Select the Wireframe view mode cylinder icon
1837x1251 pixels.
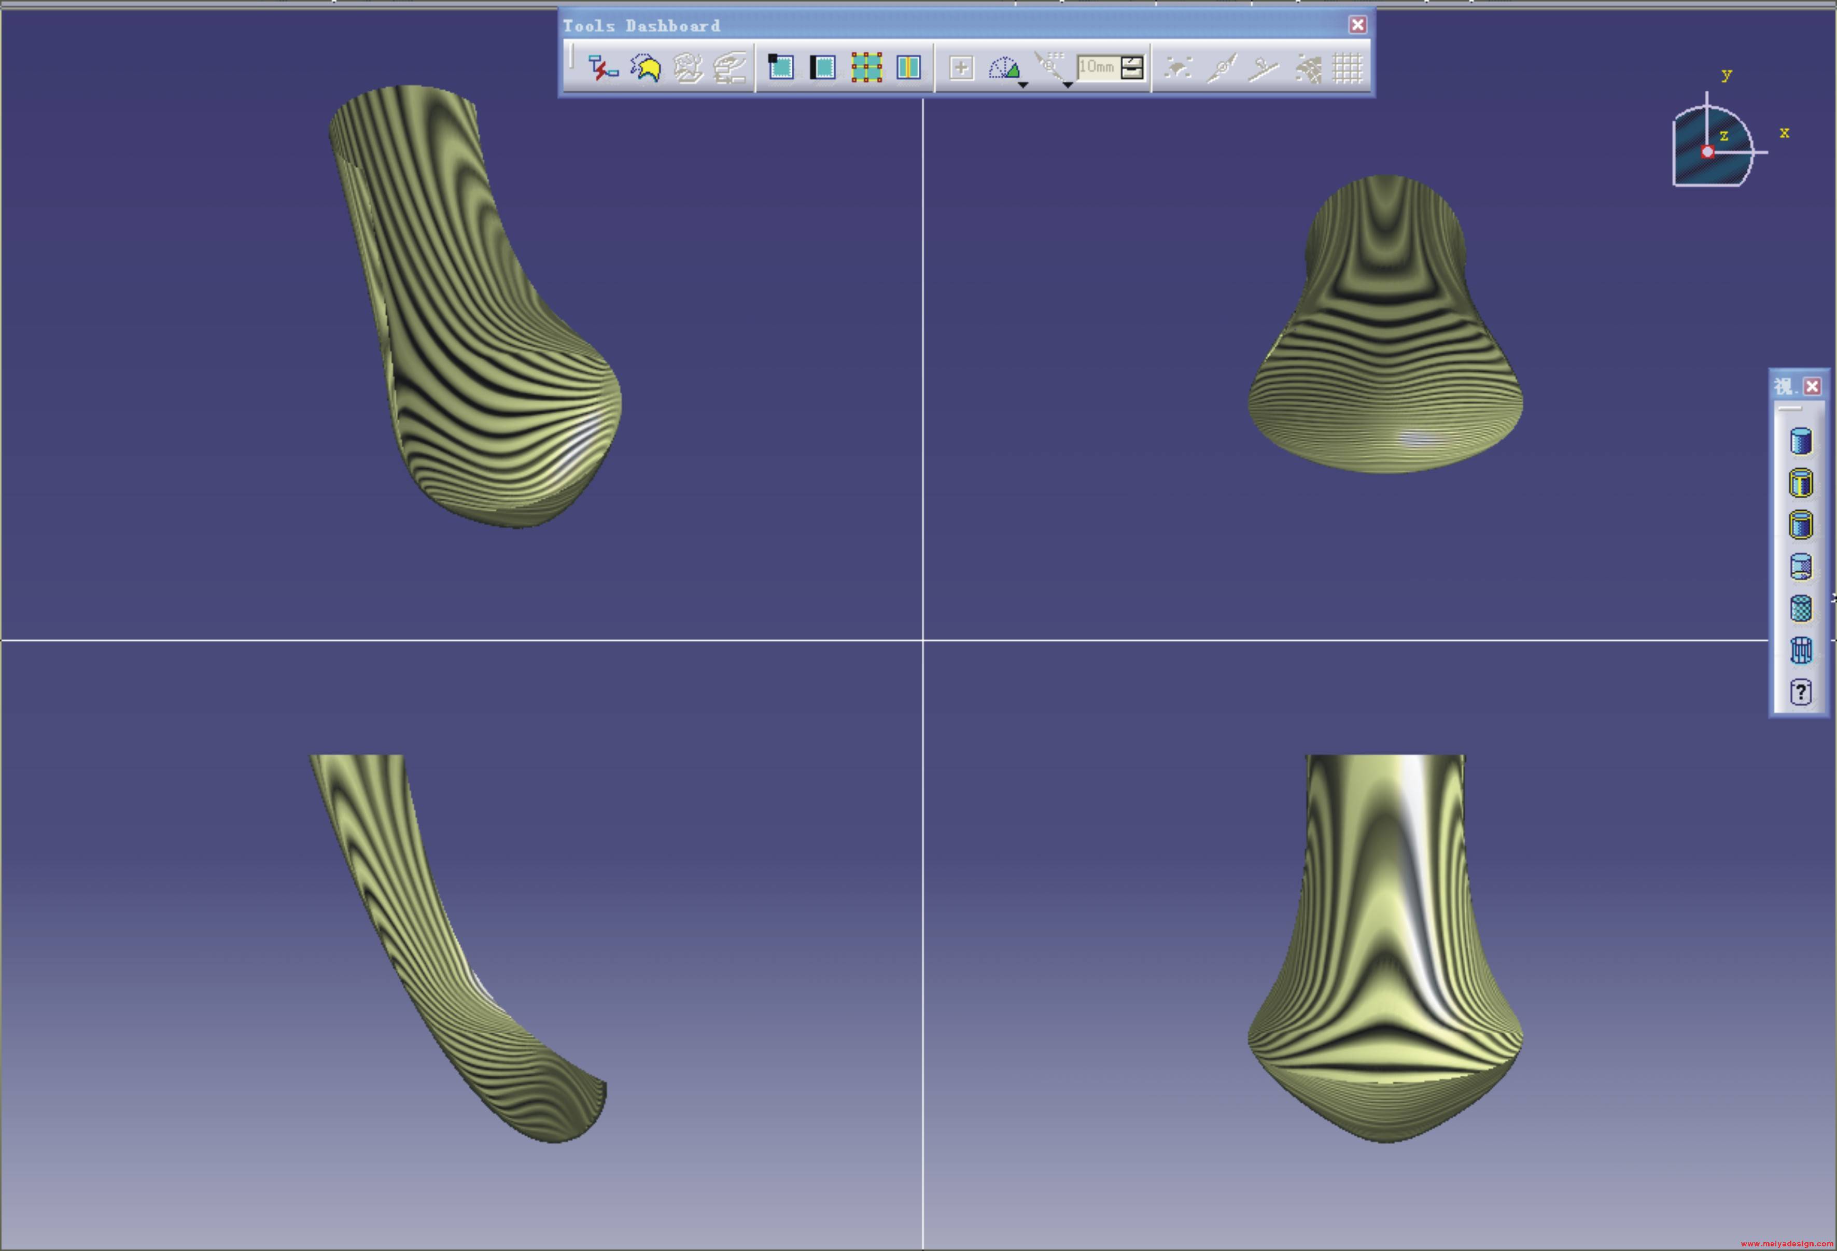tap(1801, 651)
